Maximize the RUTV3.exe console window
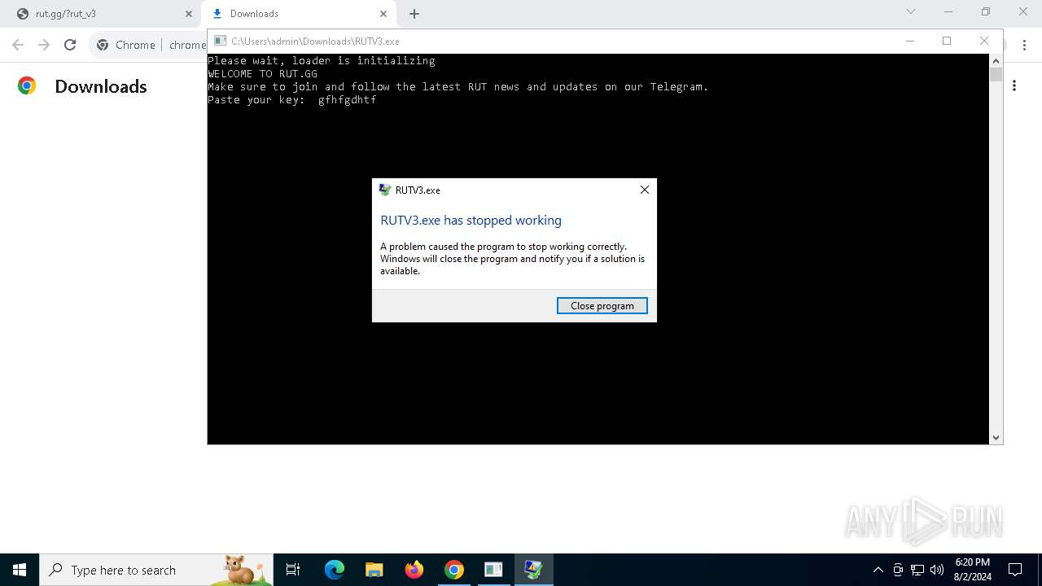This screenshot has width=1042, height=586. coord(947,41)
